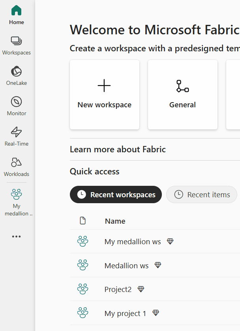Click the plus New workspace card
240x331 pixels.
coord(105,95)
